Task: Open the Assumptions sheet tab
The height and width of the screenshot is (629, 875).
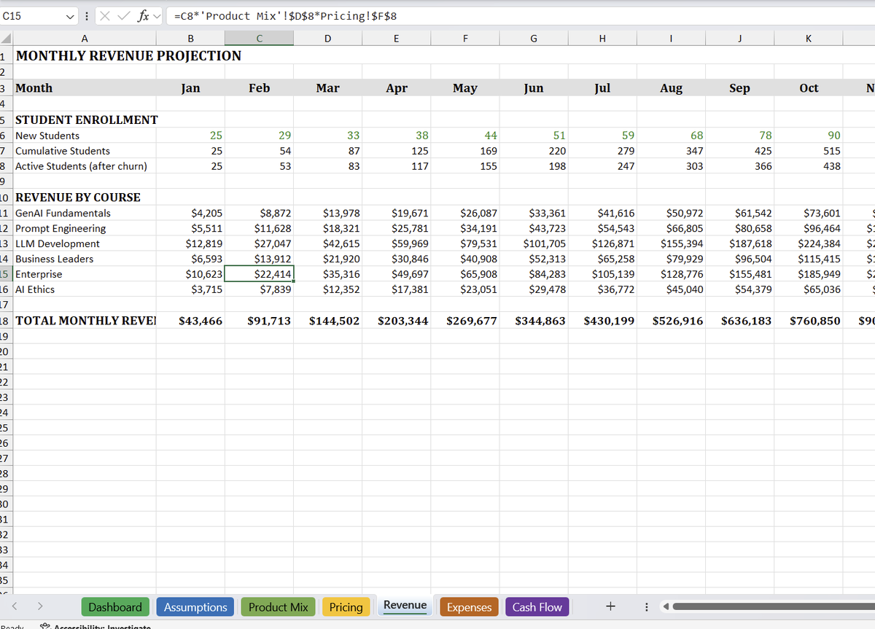Action: (x=195, y=607)
